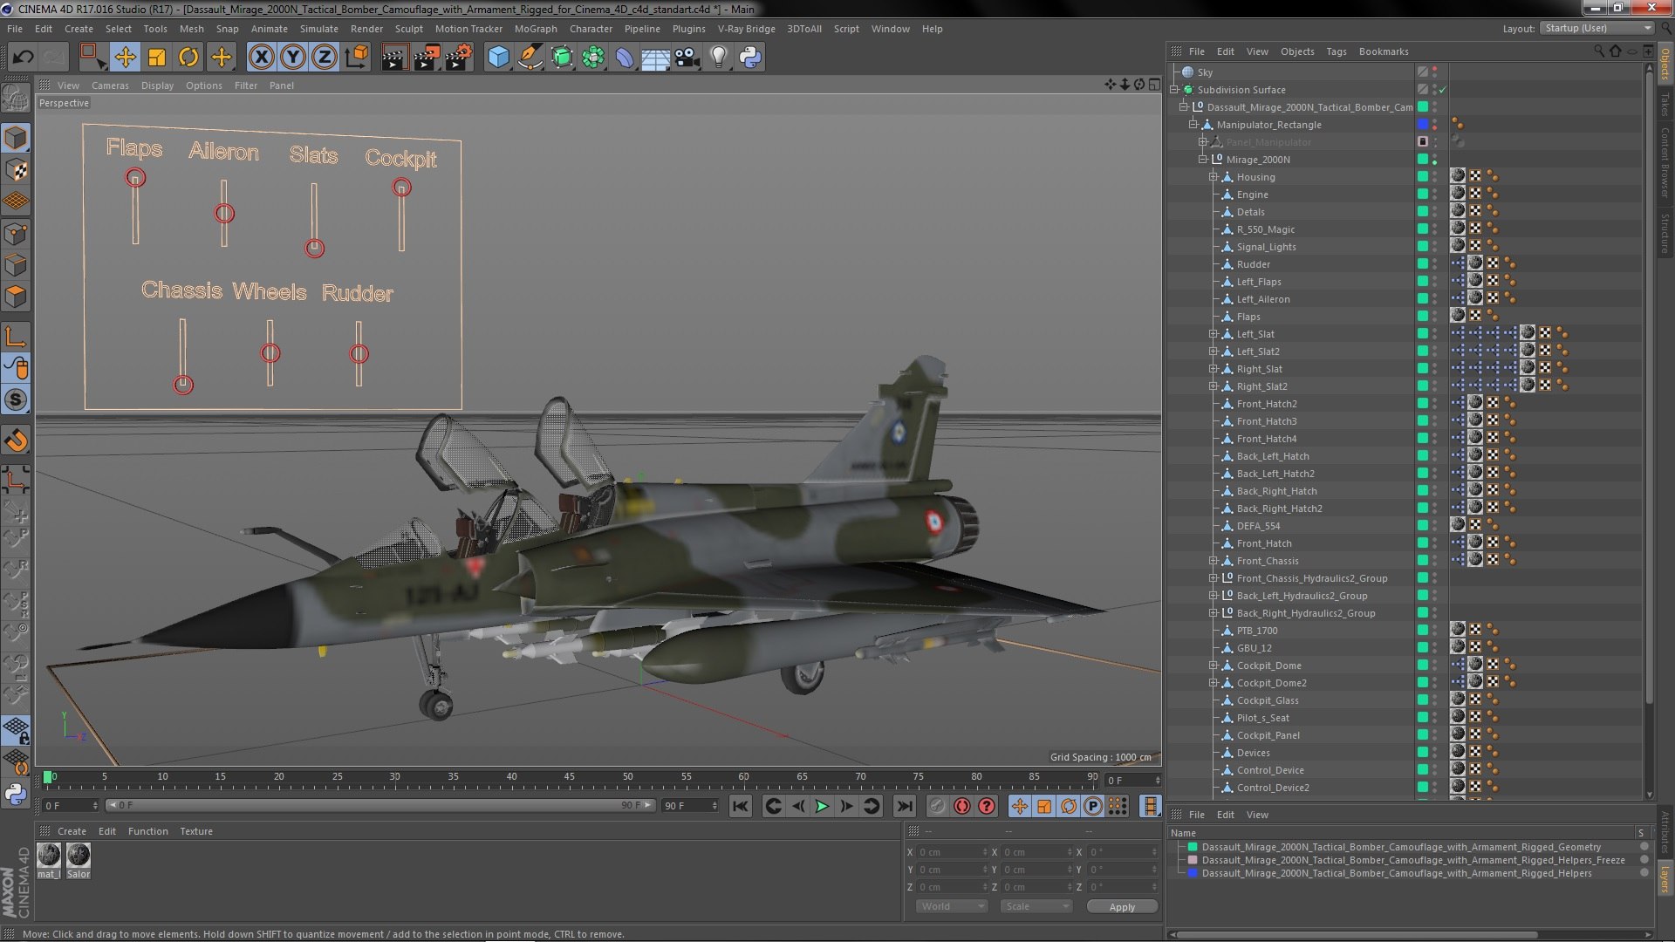The image size is (1675, 942).
Task: Click the Floor environment icon
Action: tap(655, 58)
